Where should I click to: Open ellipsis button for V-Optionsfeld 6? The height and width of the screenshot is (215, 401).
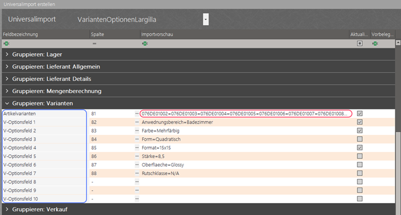pos(137,165)
